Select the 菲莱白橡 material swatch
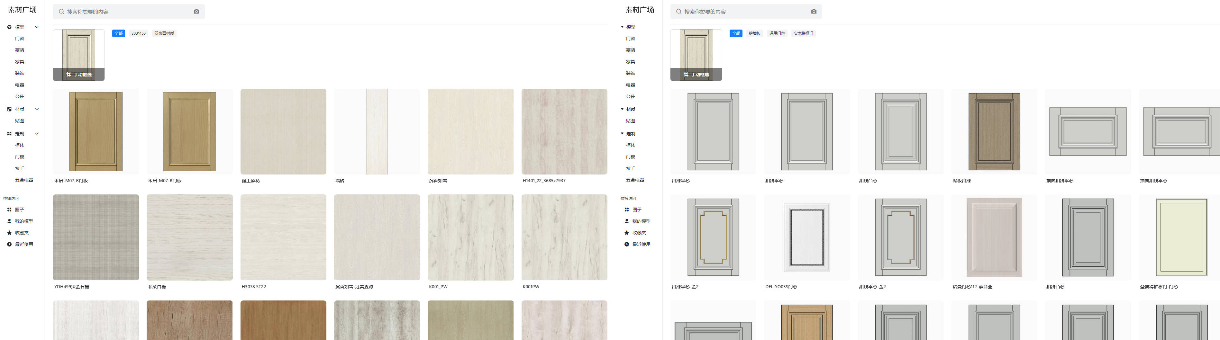The height and width of the screenshot is (340, 1220). pos(189,237)
